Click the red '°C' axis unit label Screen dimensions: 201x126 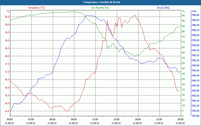tap(8, 11)
